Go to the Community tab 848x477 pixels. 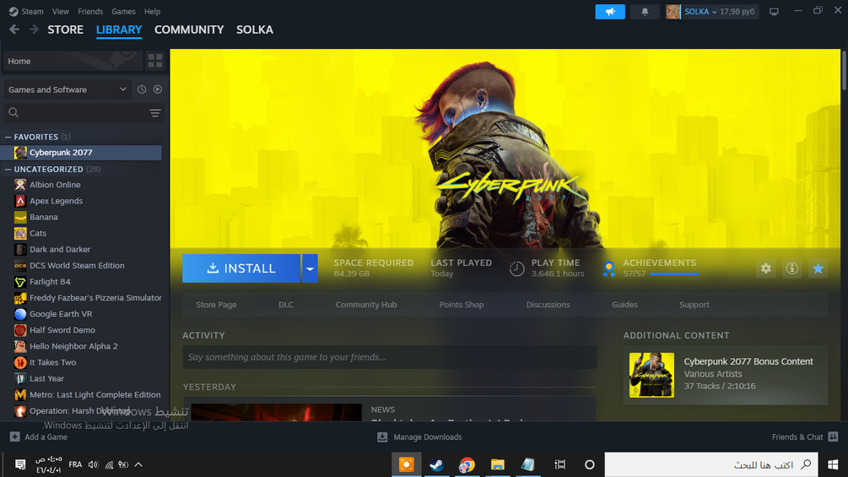point(189,30)
